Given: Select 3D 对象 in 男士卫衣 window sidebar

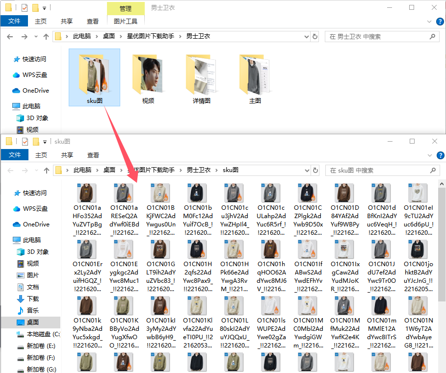Looking at the screenshot, I should point(32,118).
